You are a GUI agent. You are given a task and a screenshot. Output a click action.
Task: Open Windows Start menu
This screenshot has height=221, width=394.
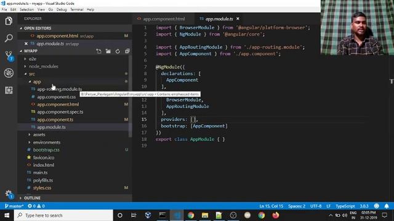[7, 215]
